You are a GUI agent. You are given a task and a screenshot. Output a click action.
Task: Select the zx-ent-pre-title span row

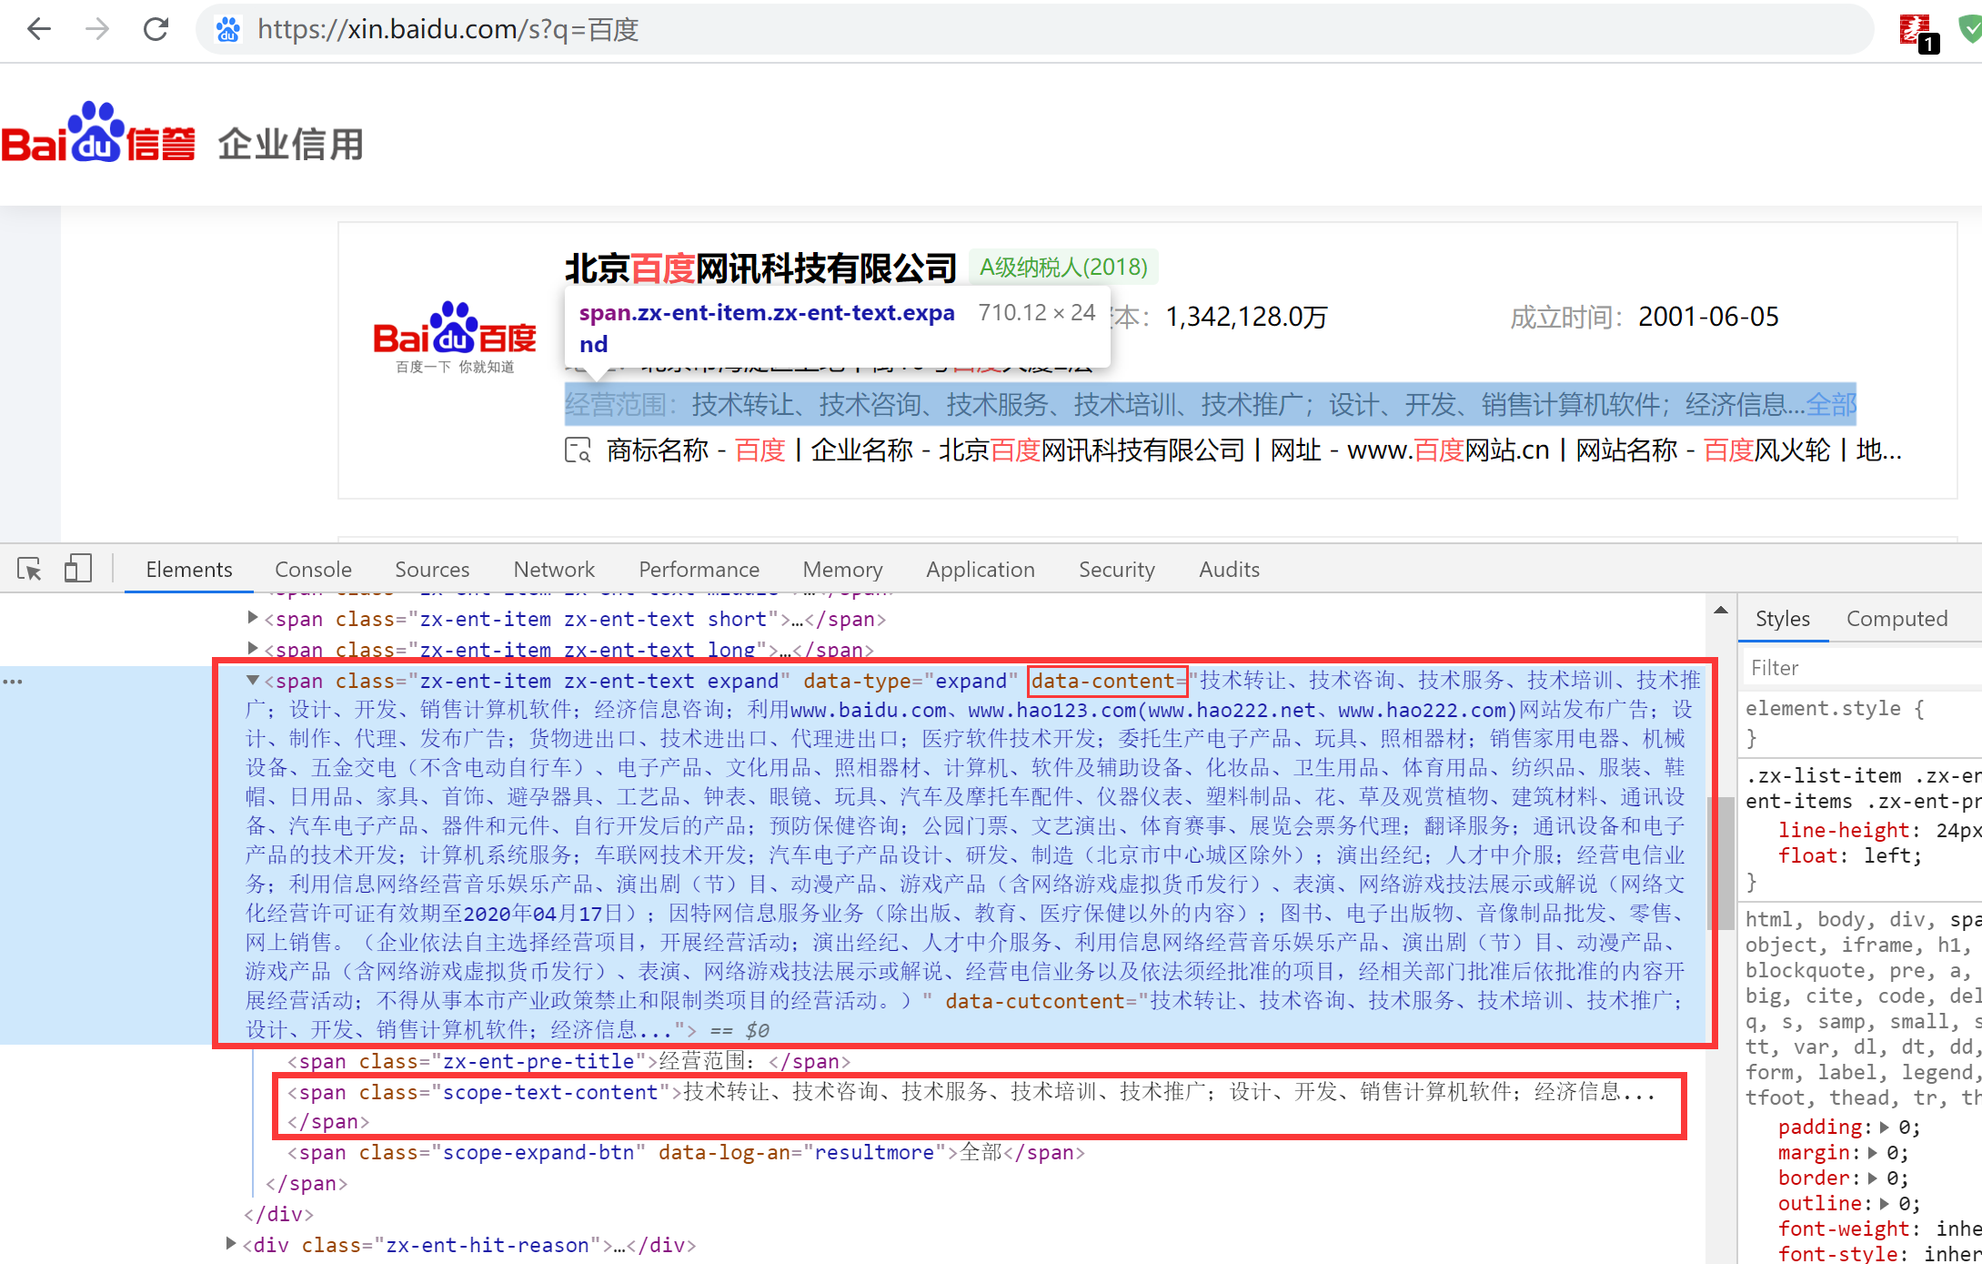tap(569, 1061)
